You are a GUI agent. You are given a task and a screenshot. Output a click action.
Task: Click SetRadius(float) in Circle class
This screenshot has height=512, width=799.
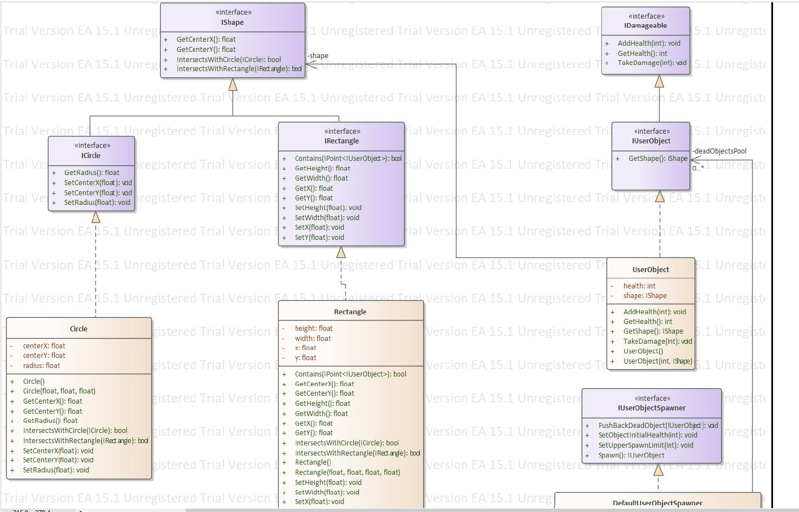click(x=56, y=470)
